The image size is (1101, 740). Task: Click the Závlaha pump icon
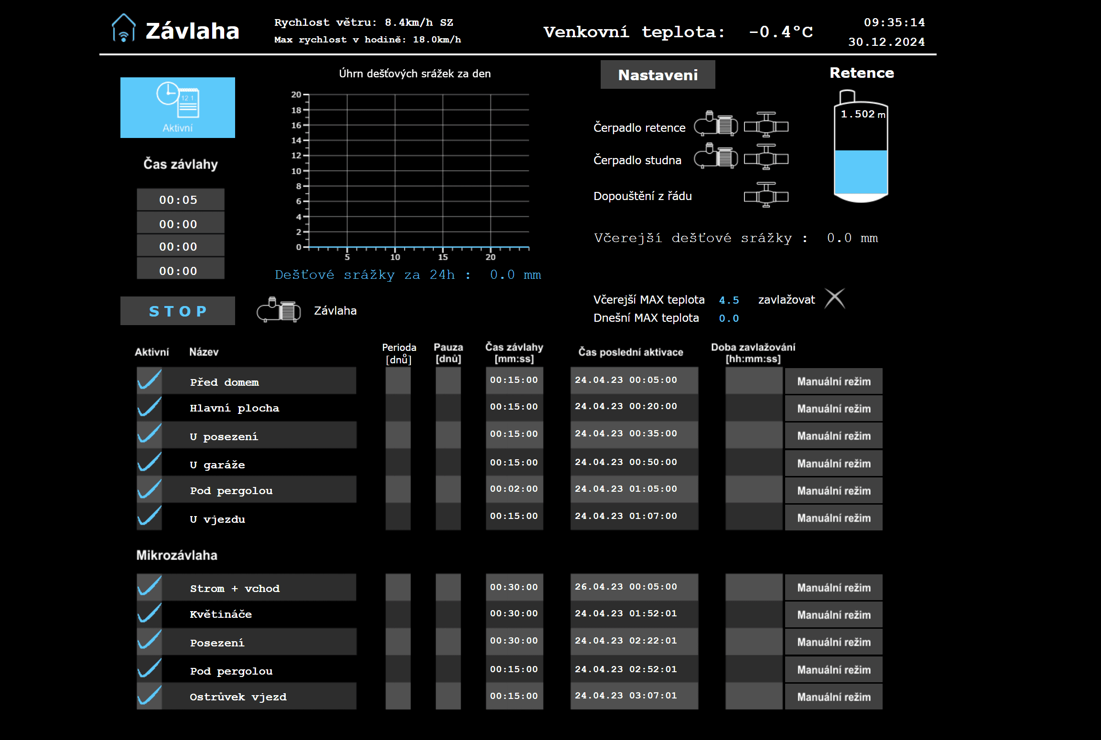pos(279,310)
